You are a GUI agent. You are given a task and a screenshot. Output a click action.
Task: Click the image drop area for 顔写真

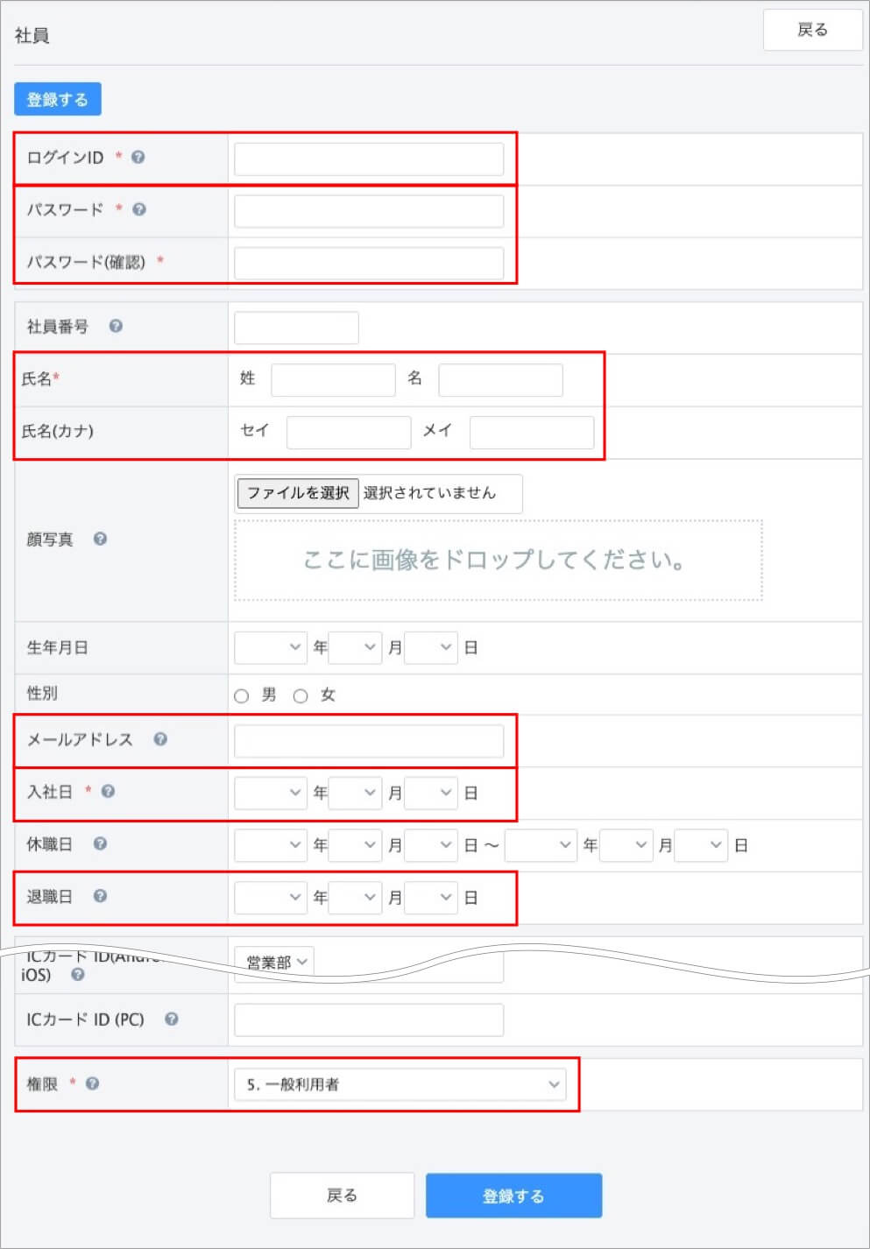498,561
